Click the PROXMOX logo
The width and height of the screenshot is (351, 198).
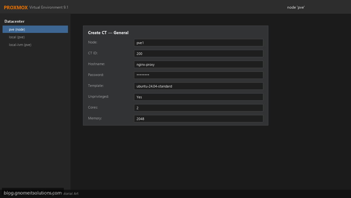[x=16, y=7]
